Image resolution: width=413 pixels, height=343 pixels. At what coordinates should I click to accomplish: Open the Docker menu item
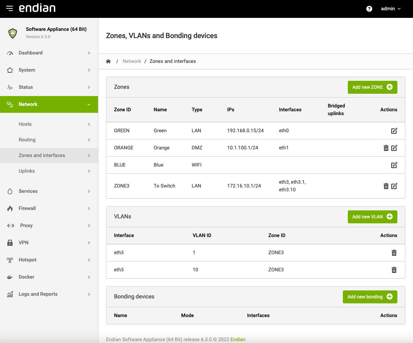49,277
